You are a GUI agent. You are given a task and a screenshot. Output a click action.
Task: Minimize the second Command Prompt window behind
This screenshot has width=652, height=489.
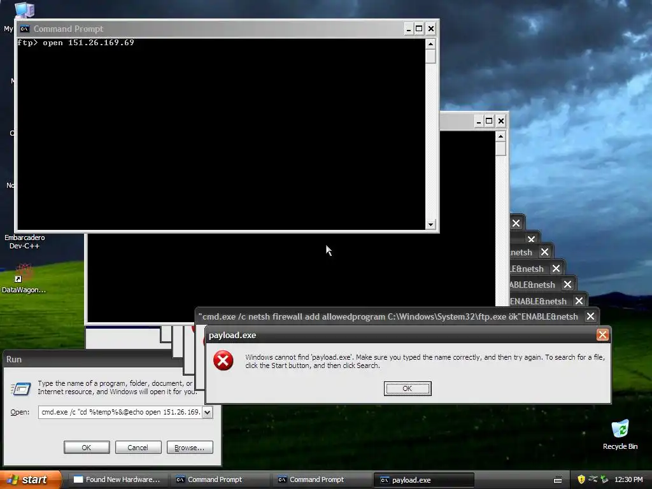pos(478,121)
